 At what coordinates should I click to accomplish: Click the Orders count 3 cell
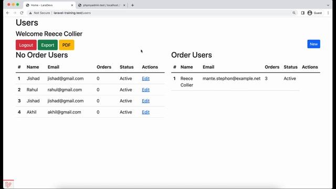coord(266,78)
